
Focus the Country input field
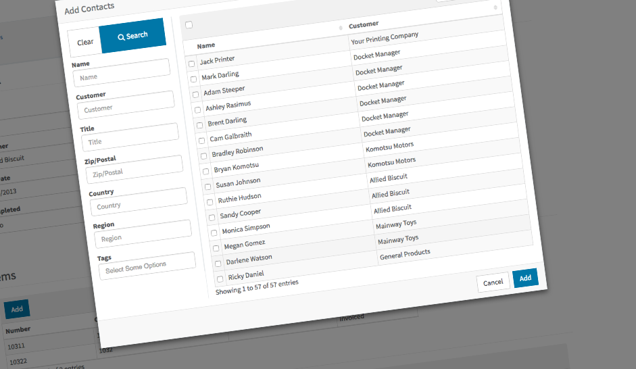(139, 201)
